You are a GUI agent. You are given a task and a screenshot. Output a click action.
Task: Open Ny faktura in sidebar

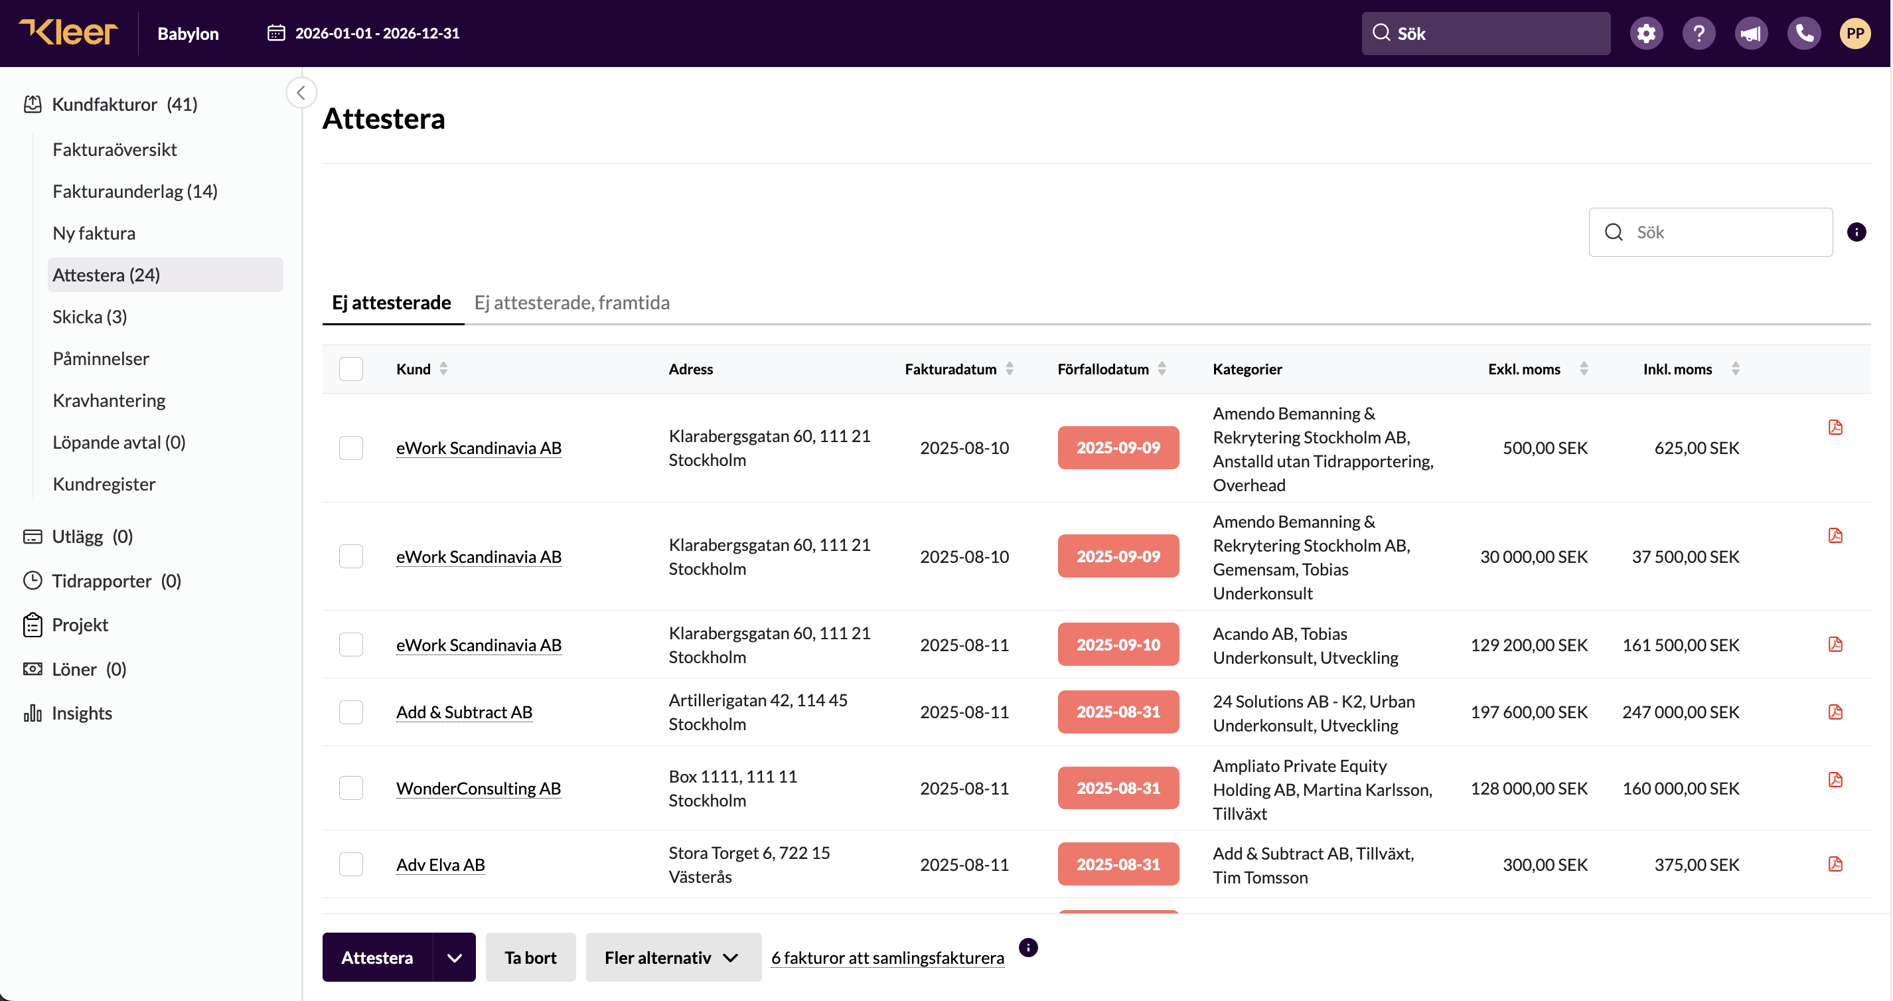(94, 234)
